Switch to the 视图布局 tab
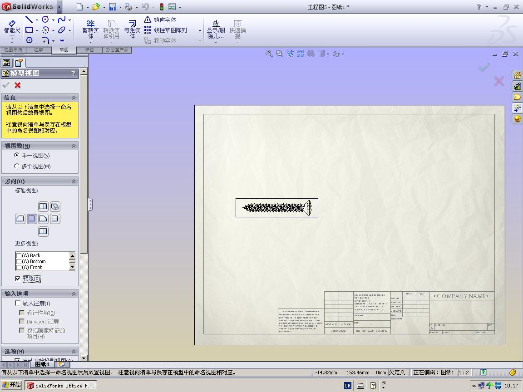This screenshot has height=392, width=523. (x=13, y=49)
